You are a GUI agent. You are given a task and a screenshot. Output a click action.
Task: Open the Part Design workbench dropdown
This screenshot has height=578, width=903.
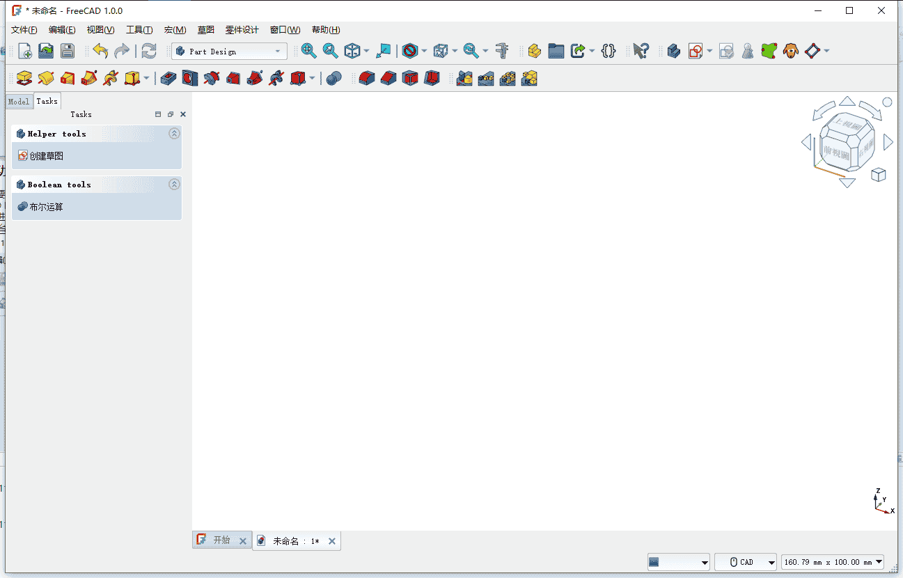pyautogui.click(x=229, y=51)
